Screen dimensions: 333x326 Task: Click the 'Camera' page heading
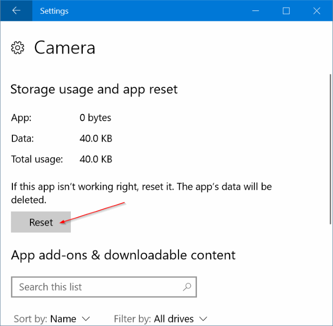65,48
